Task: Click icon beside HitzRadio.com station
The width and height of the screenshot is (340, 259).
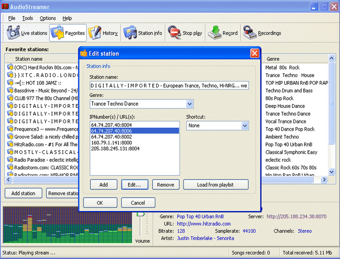Action: (10, 144)
